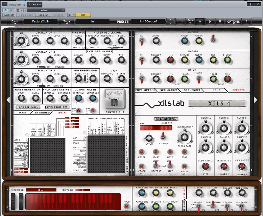Open the dropdown arrow next to gear icon
This screenshot has height=216, width=263.
pyautogui.click(x=74, y=15)
